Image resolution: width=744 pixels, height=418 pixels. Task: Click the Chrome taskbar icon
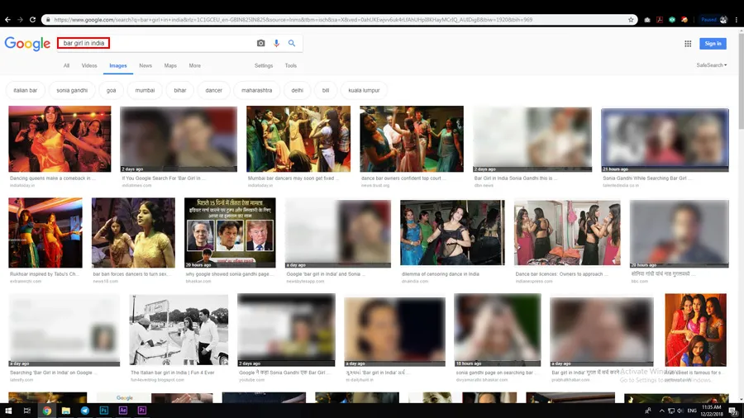[x=46, y=411]
